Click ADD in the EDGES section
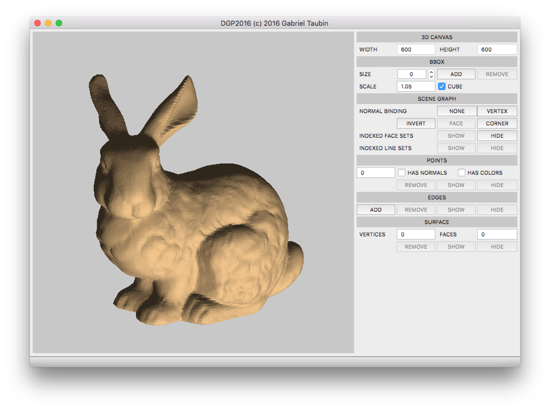Screen dimensions: 550x410 [x=376, y=210]
